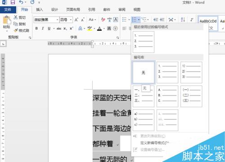
Task: Open the font color picker
Action: click(104, 28)
